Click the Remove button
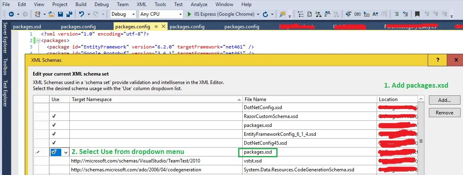The image size is (463, 175). tap(444, 113)
